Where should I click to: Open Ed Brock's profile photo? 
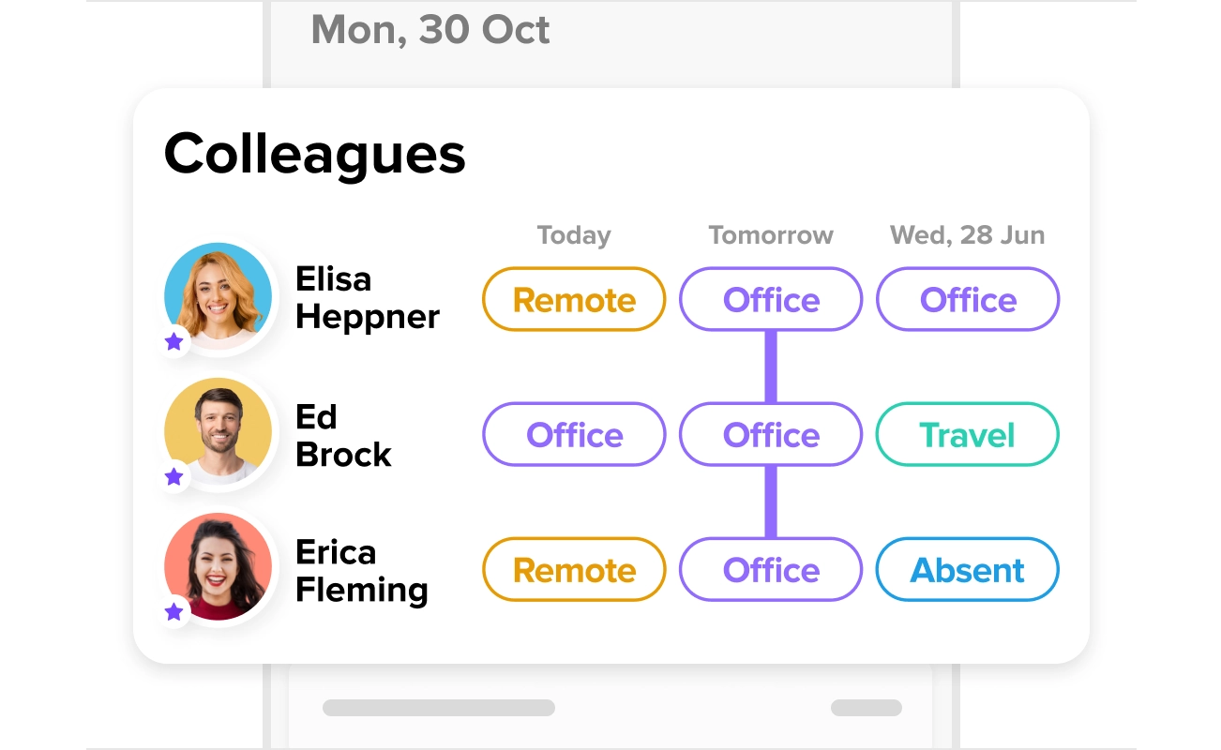click(x=218, y=431)
